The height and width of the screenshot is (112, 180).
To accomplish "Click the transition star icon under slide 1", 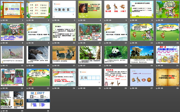I will (x=1, y=20).
